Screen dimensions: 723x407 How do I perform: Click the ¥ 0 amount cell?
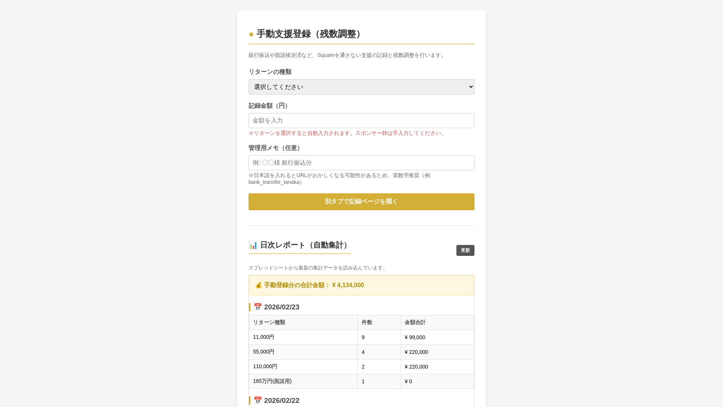tap(437, 381)
